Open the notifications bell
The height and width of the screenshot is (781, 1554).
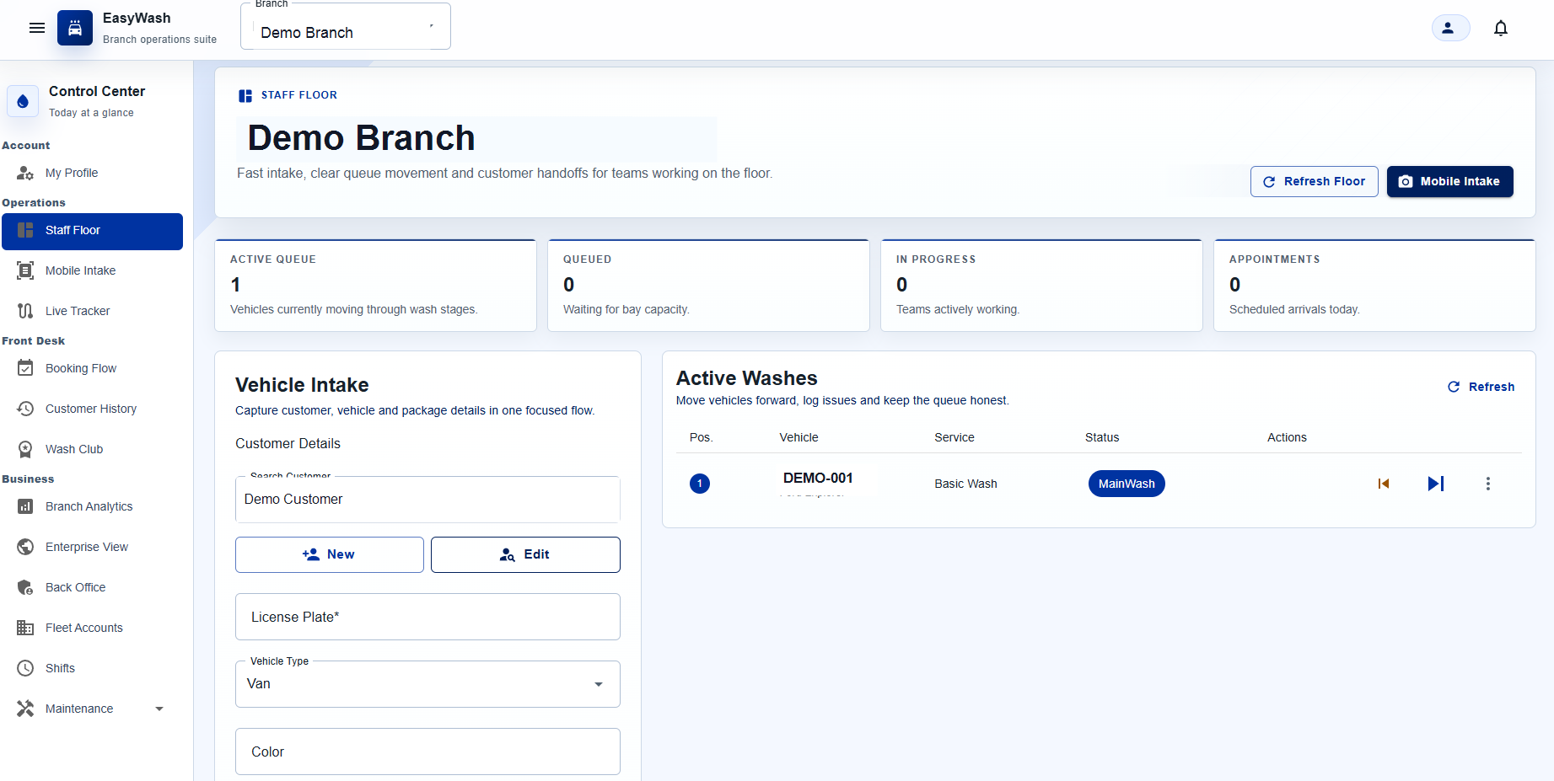click(x=1501, y=28)
